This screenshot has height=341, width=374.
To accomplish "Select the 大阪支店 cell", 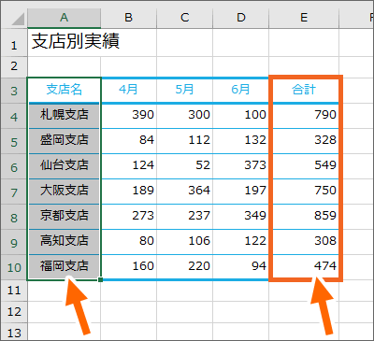I will point(64,192).
